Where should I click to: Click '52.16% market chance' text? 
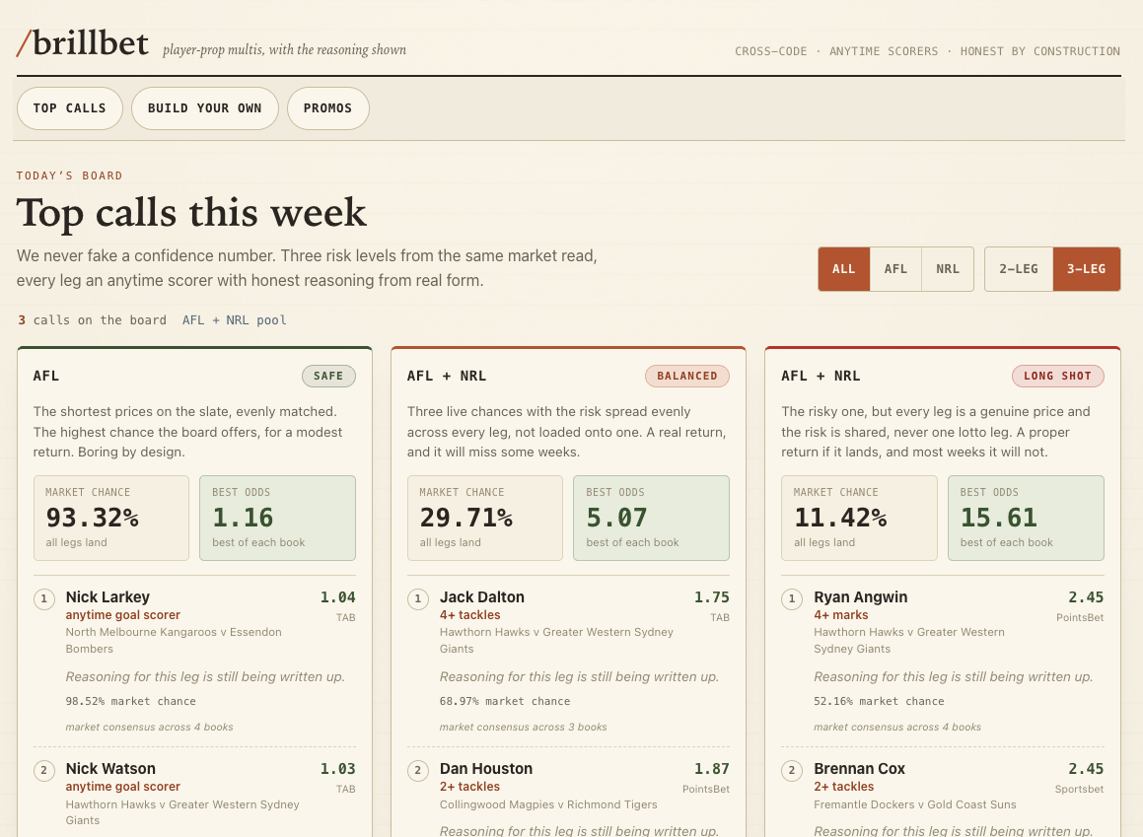tap(879, 702)
